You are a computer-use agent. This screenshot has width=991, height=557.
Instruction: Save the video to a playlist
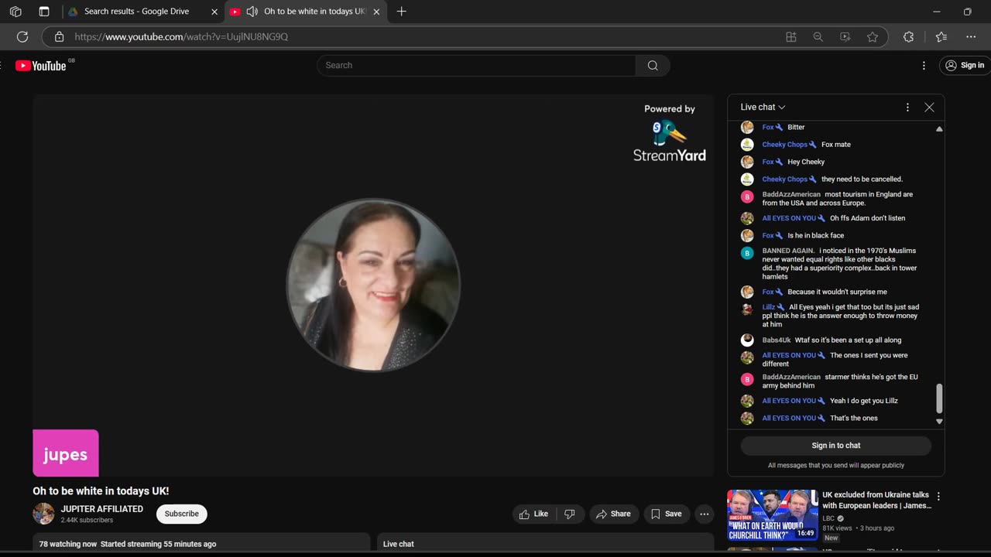pyautogui.click(x=667, y=514)
